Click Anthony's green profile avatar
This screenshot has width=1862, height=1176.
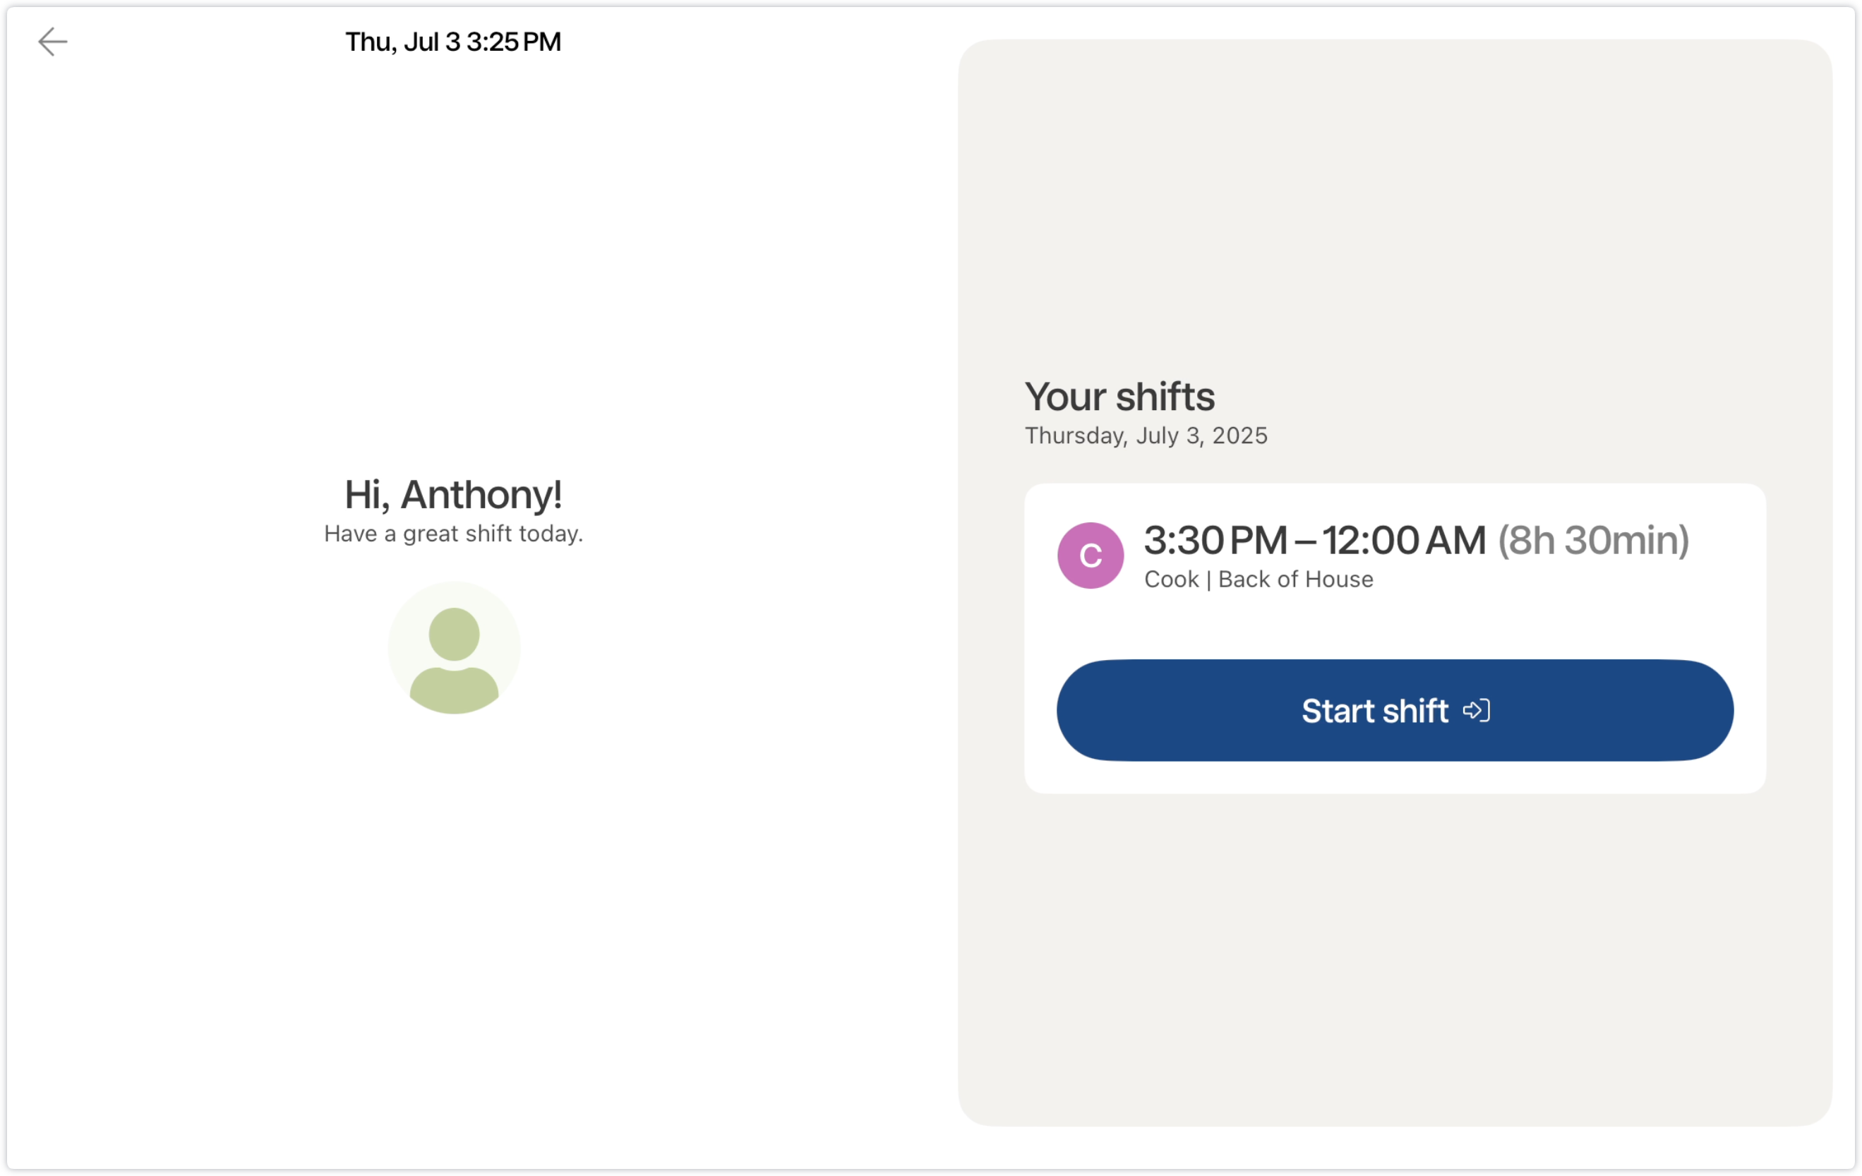(x=454, y=648)
